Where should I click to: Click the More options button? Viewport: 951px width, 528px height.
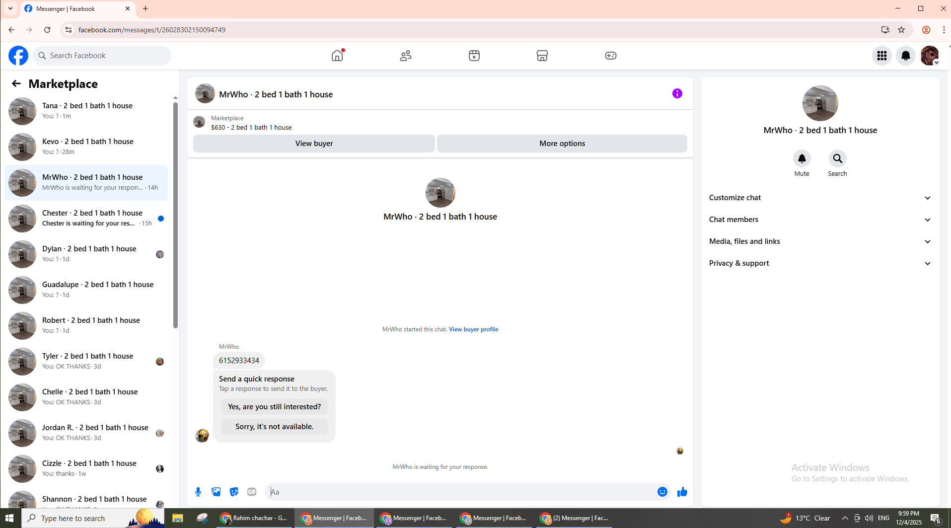tap(562, 144)
